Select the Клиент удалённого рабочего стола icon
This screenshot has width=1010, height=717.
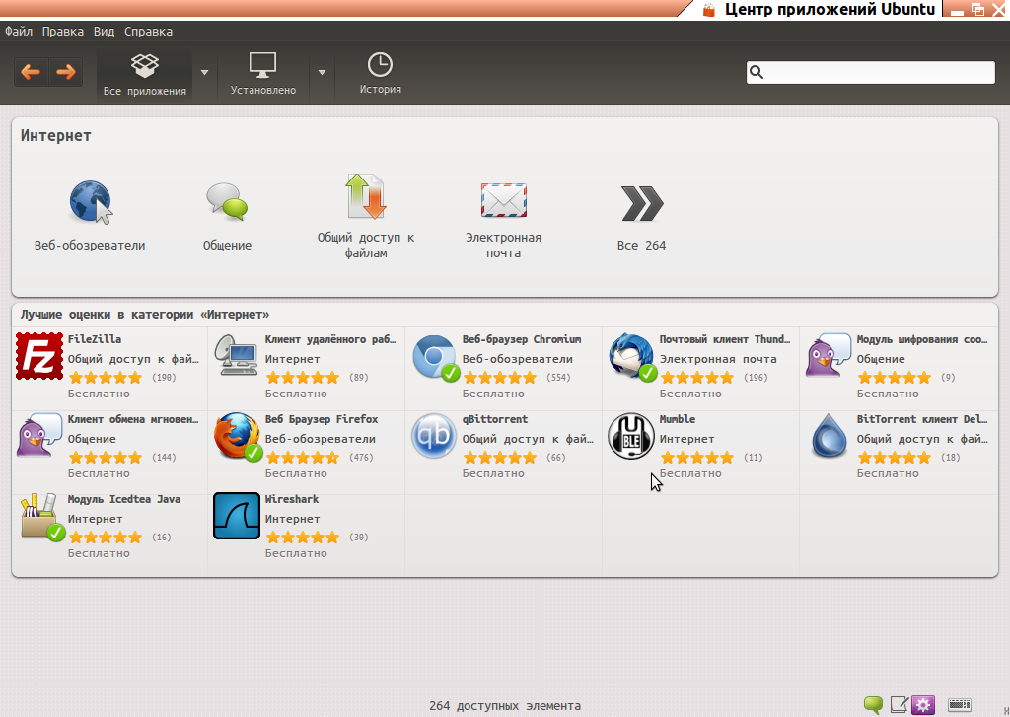[x=237, y=355]
